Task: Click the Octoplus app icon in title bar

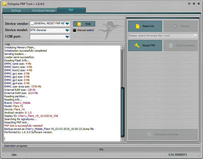Action: tap(5, 4)
